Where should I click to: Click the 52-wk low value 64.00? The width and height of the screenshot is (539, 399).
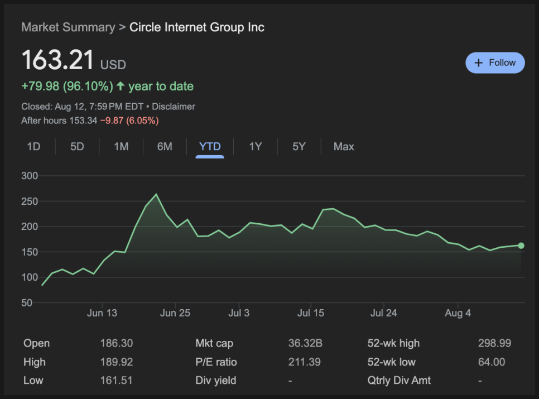coord(492,362)
